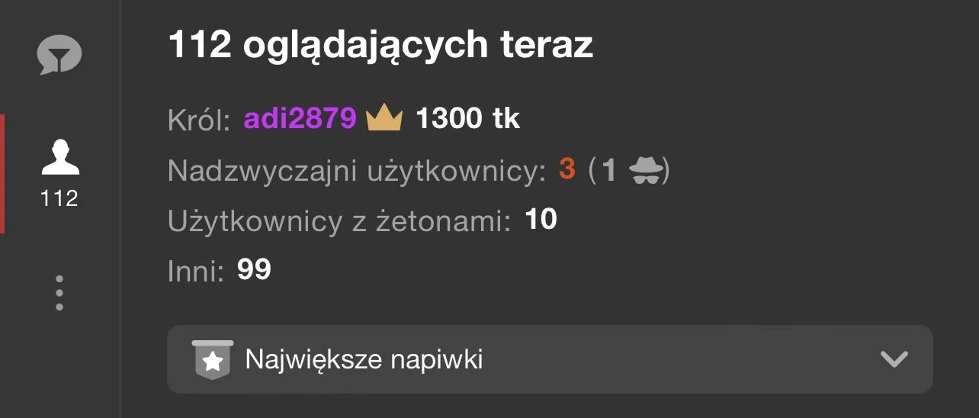Open the chat bubble icon in sidebar
The image size is (979, 418).
pyautogui.click(x=59, y=56)
